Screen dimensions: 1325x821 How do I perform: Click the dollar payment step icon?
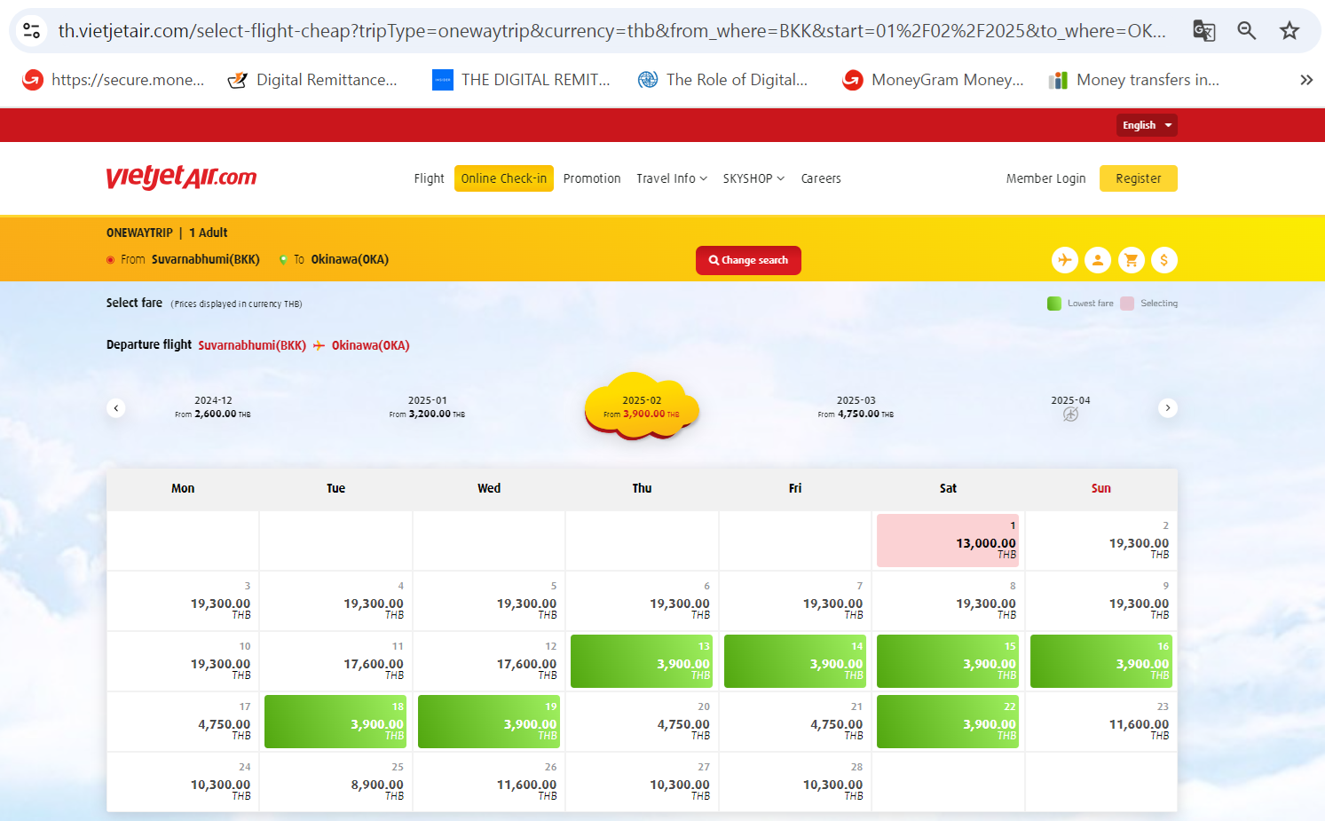click(1164, 260)
